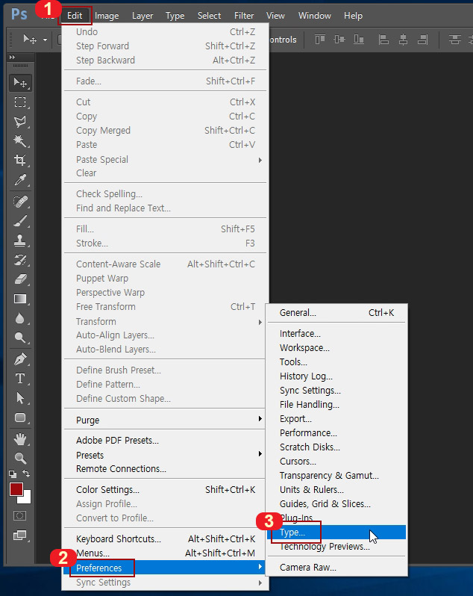Expand the Presets submenu
Screen dimensions: 473x596
165,455
